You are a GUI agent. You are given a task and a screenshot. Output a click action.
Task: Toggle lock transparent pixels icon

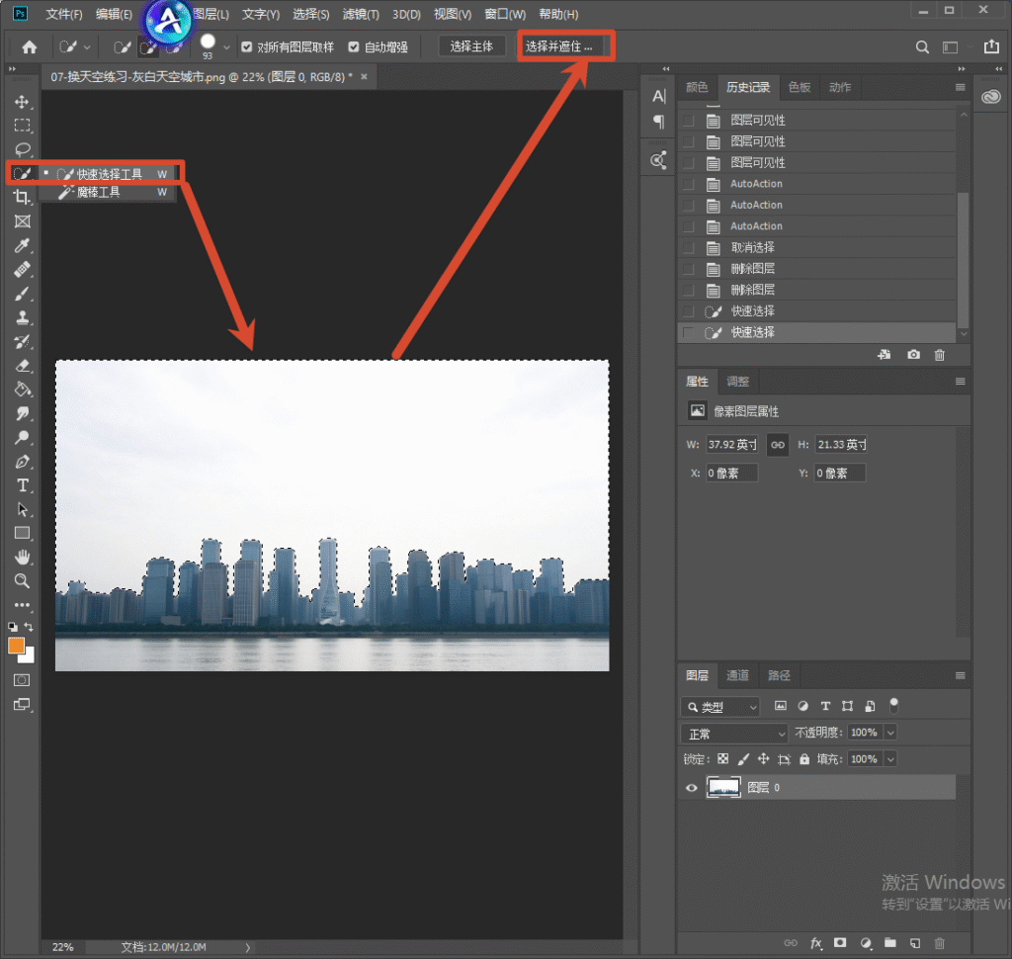point(722,759)
